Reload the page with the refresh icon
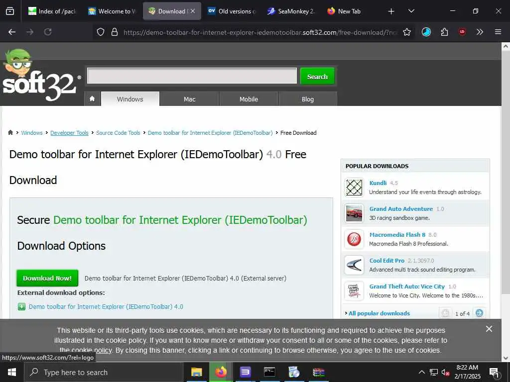This screenshot has height=382, width=510. 48,32
